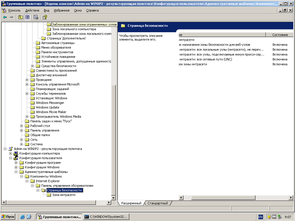Click the Состояние column header
Screen dimensions: 295x221
(279, 35)
